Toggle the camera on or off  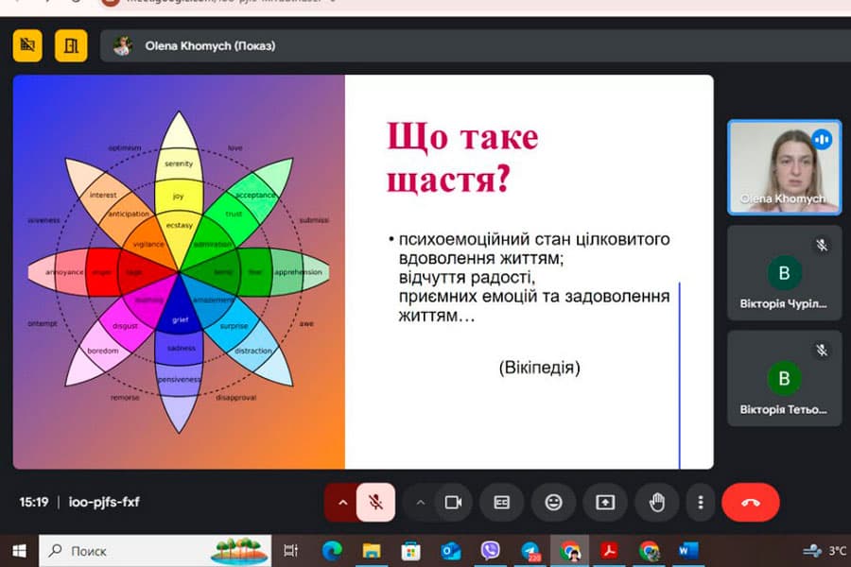click(x=453, y=502)
